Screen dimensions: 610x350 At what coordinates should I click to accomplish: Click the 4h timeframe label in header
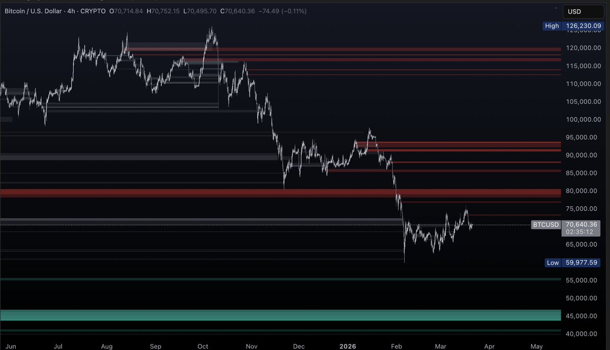[72, 11]
